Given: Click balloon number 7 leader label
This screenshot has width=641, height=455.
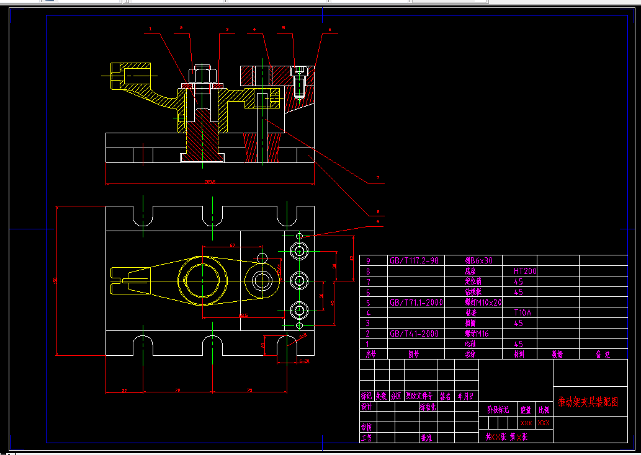Looking at the screenshot, I should (378, 178).
